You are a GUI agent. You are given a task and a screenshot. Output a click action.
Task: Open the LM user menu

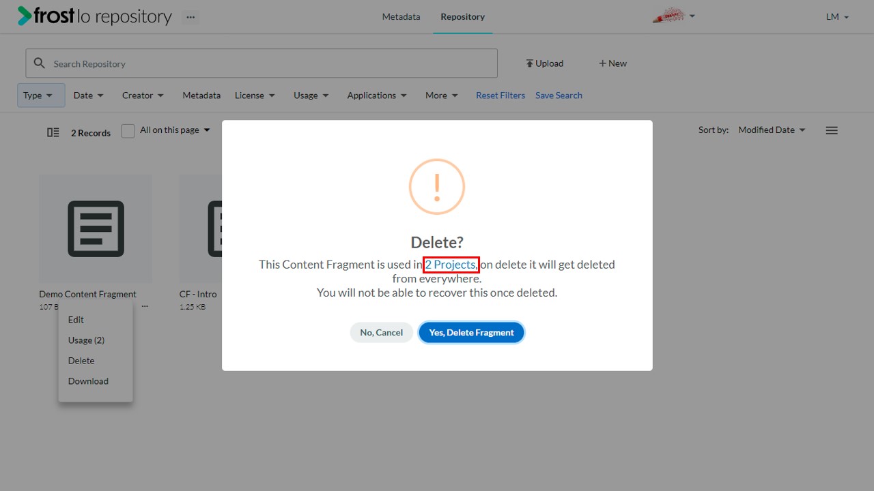click(837, 17)
